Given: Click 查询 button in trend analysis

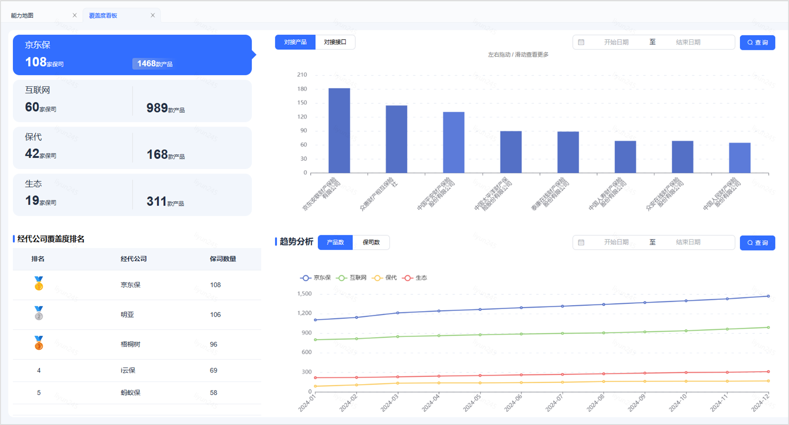Looking at the screenshot, I should click(757, 243).
